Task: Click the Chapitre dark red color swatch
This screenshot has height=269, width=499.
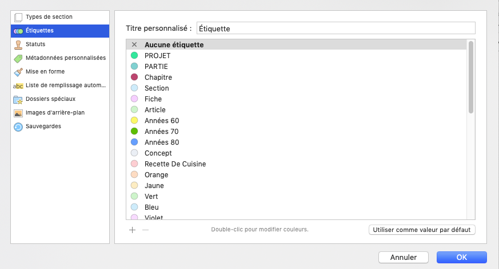Action: [134, 77]
